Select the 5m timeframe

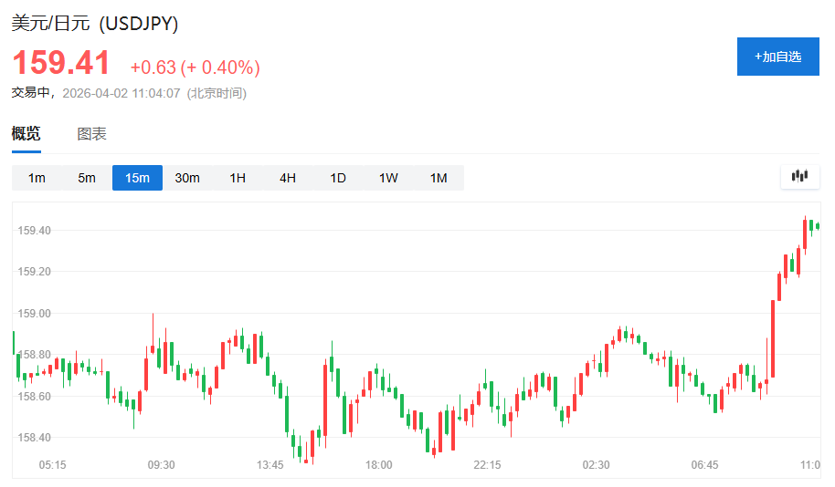87,178
